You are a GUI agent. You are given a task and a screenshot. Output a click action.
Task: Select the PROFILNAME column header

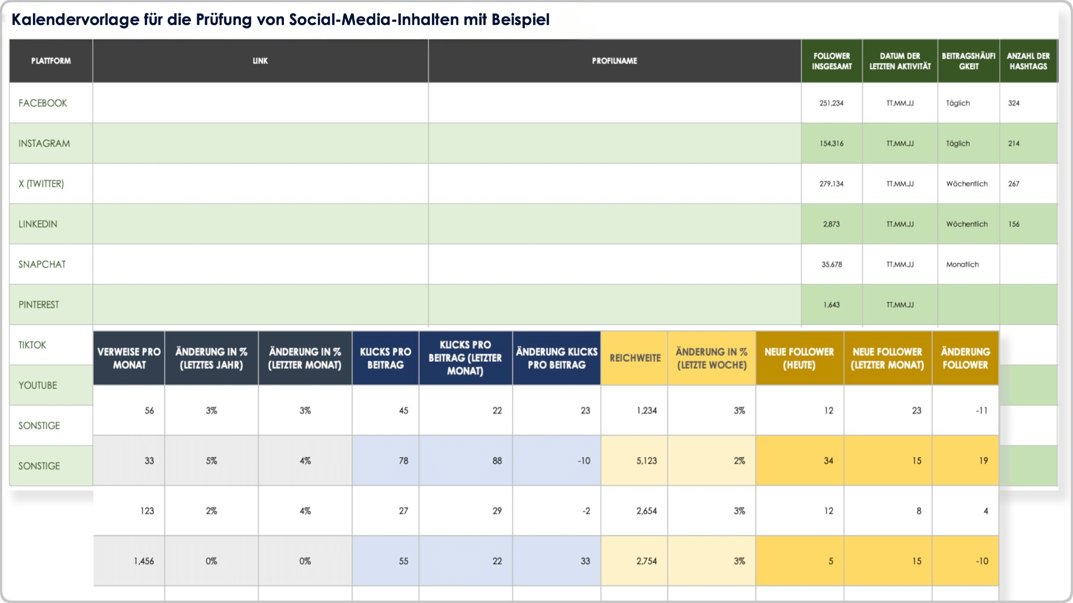pos(615,61)
